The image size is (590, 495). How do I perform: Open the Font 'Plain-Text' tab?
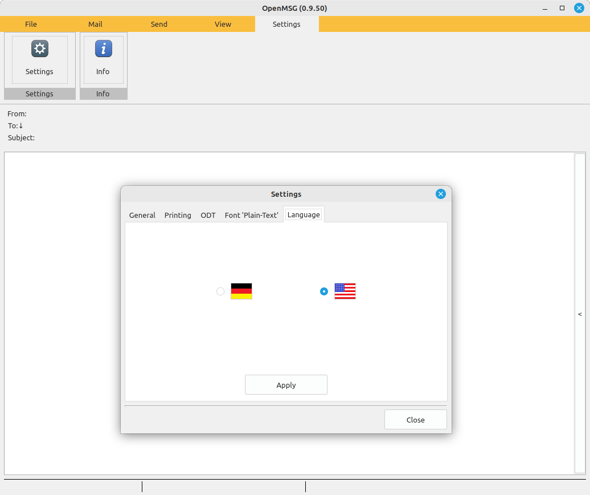[x=251, y=215]
